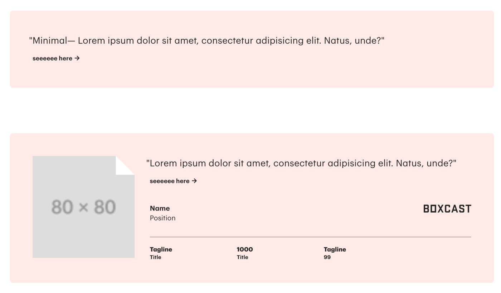This screenshot has width=501, height=293.
Task: Click the first 'Tagline' stat heading
Action: (x=161, y=249)
